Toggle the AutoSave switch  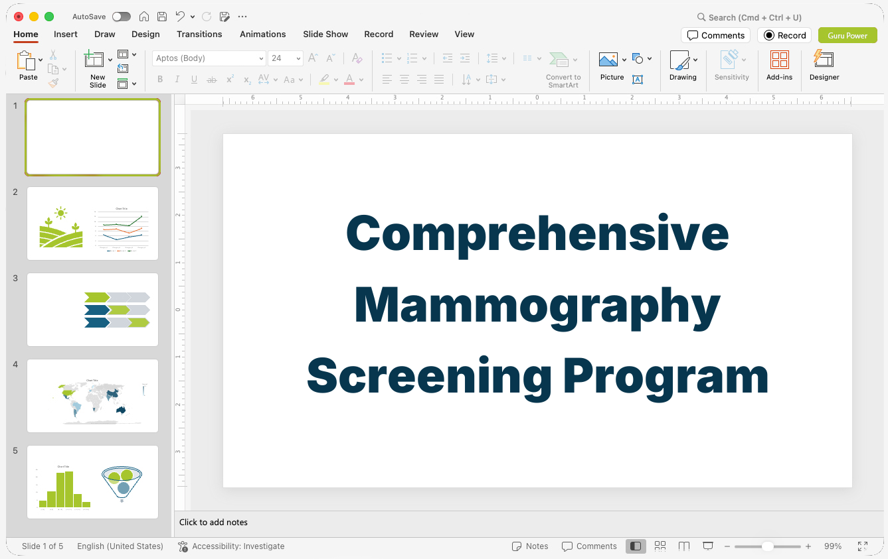click(x=122, y=17)
